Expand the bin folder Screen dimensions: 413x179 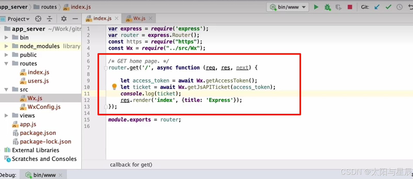pos(6,37)
